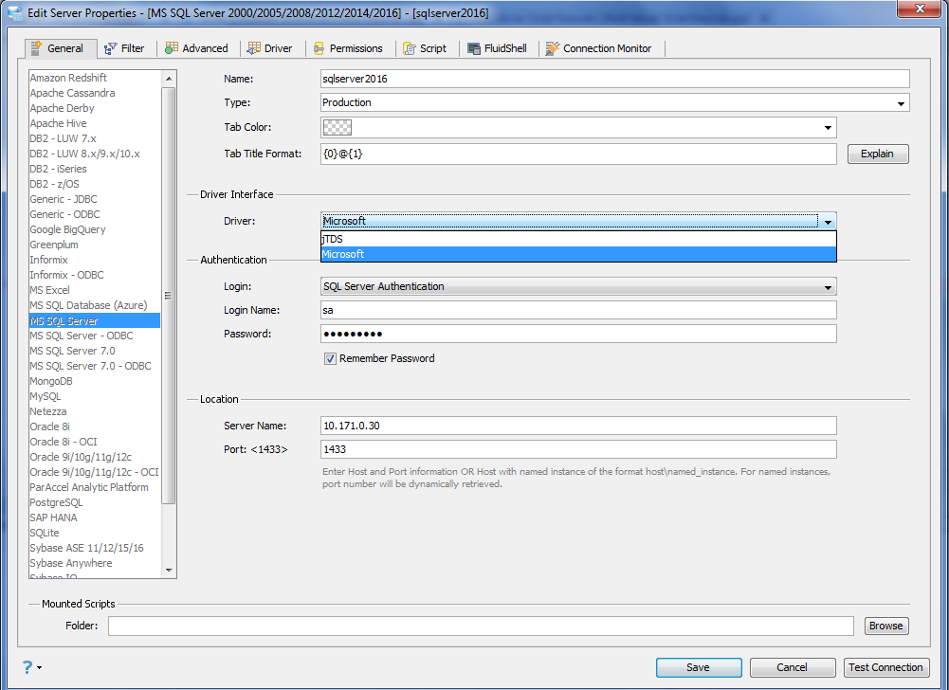Open the Login authentication dropdown
This screenshot has width=949, height=690.
[x=578, y=286]
